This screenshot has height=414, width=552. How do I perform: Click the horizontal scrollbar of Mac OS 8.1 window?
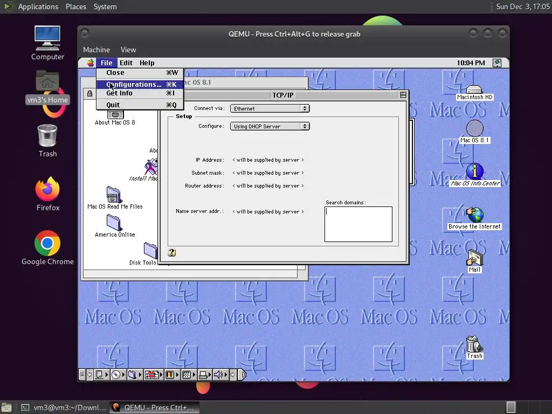(190, 274)
